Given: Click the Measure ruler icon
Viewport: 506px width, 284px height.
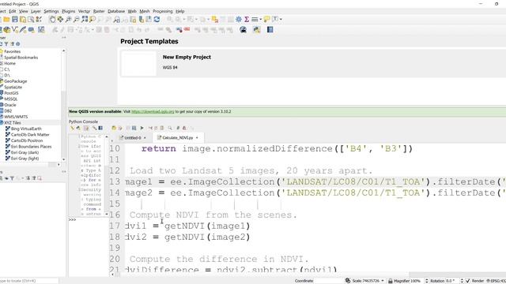Looking at the screenshot, I should point(255,19).
